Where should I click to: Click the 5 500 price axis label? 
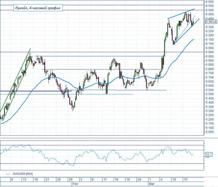(210, 94)
